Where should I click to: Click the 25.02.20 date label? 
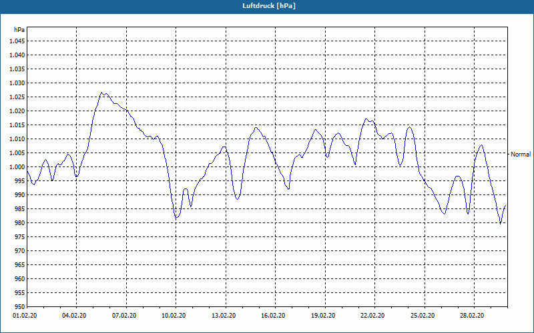[x=423, y=316]
